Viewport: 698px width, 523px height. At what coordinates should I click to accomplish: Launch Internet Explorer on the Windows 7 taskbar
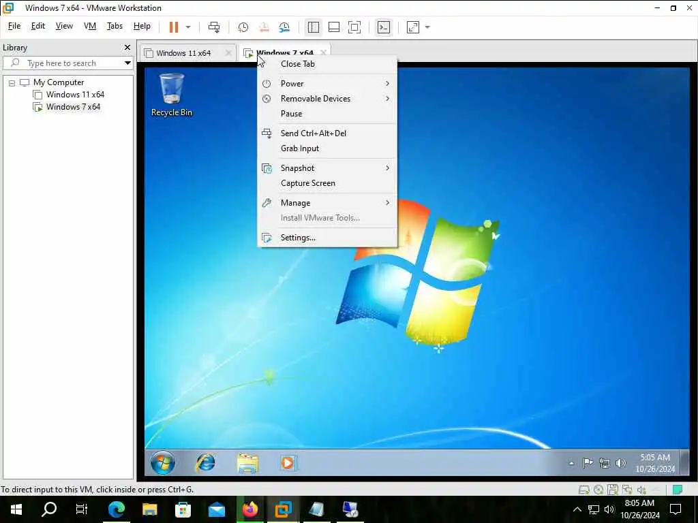coord(206,463)
